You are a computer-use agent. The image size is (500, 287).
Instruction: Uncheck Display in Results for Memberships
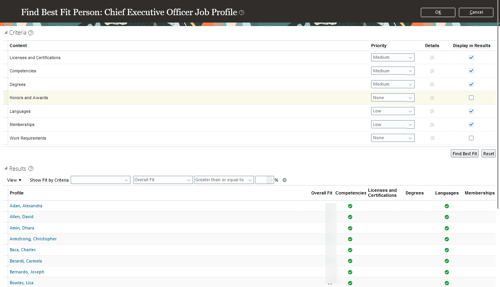(471, 124)
